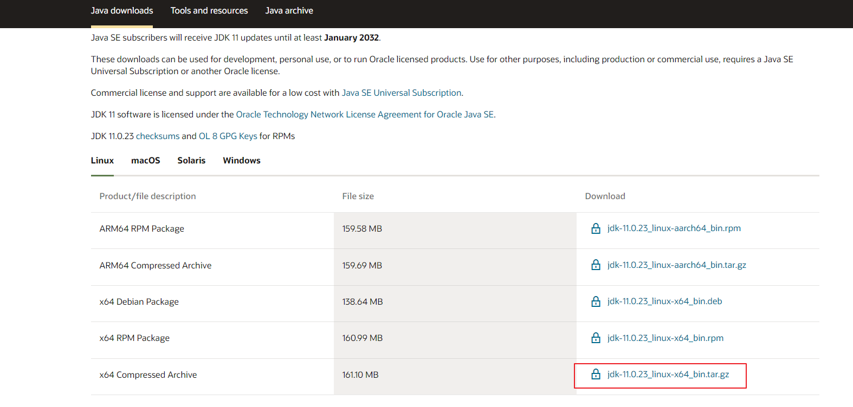
Task: Download jdk-11.0.23_linux-x64_bin.tar.gz
Action: click(668, 374)
